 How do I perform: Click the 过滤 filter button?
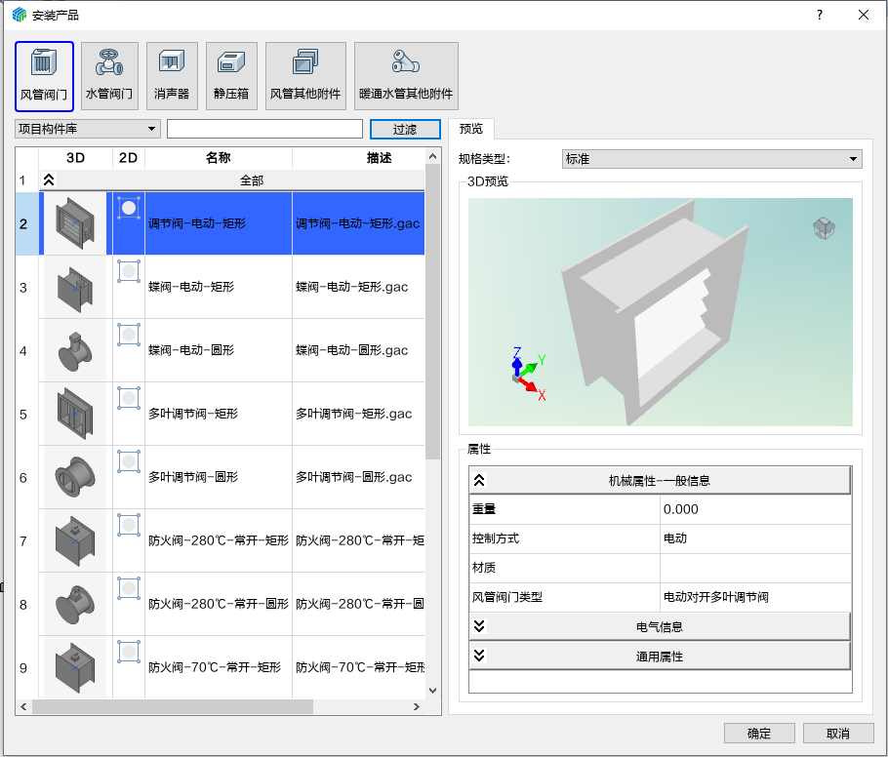point(405,129)
